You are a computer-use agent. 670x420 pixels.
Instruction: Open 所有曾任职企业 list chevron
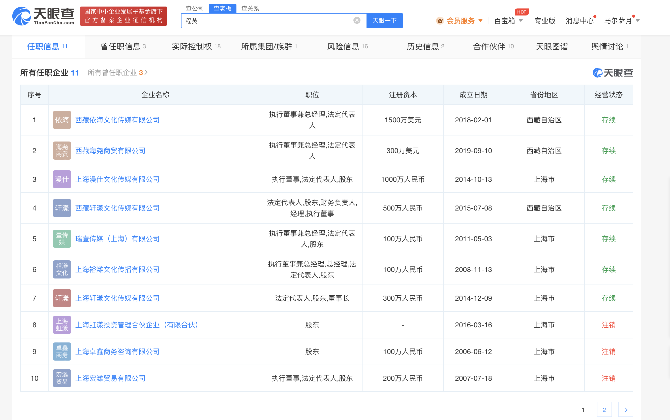pos(146,73)
